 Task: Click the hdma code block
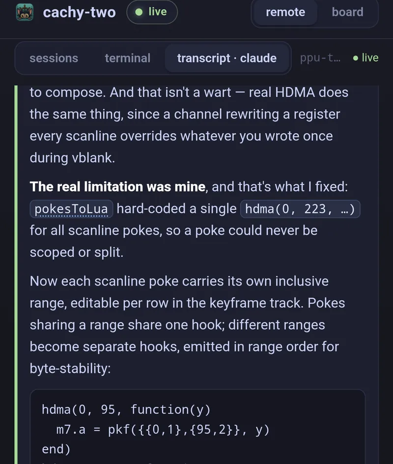pyautogui.click(x=197, y=427)
